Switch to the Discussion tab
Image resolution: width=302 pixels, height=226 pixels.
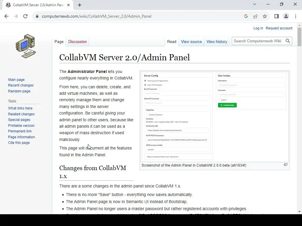coord(78,42)
